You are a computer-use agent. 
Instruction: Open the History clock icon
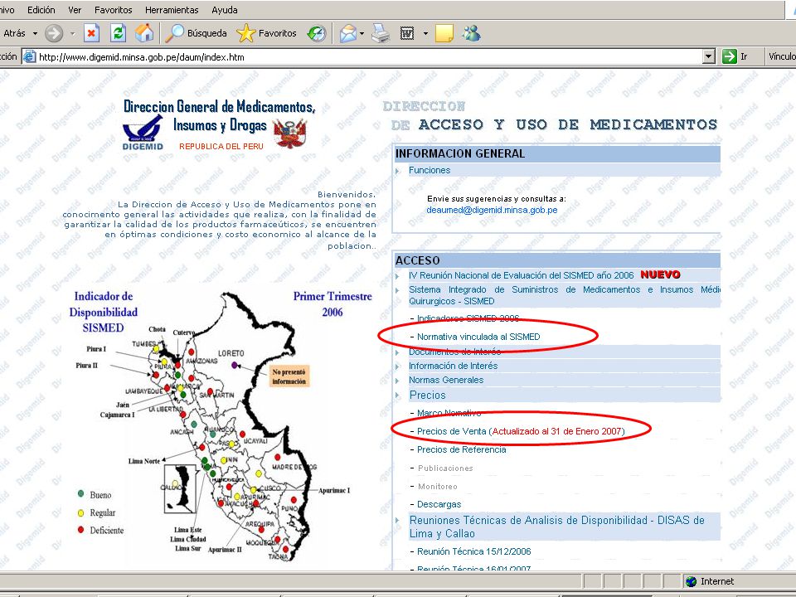coord(316,33)
